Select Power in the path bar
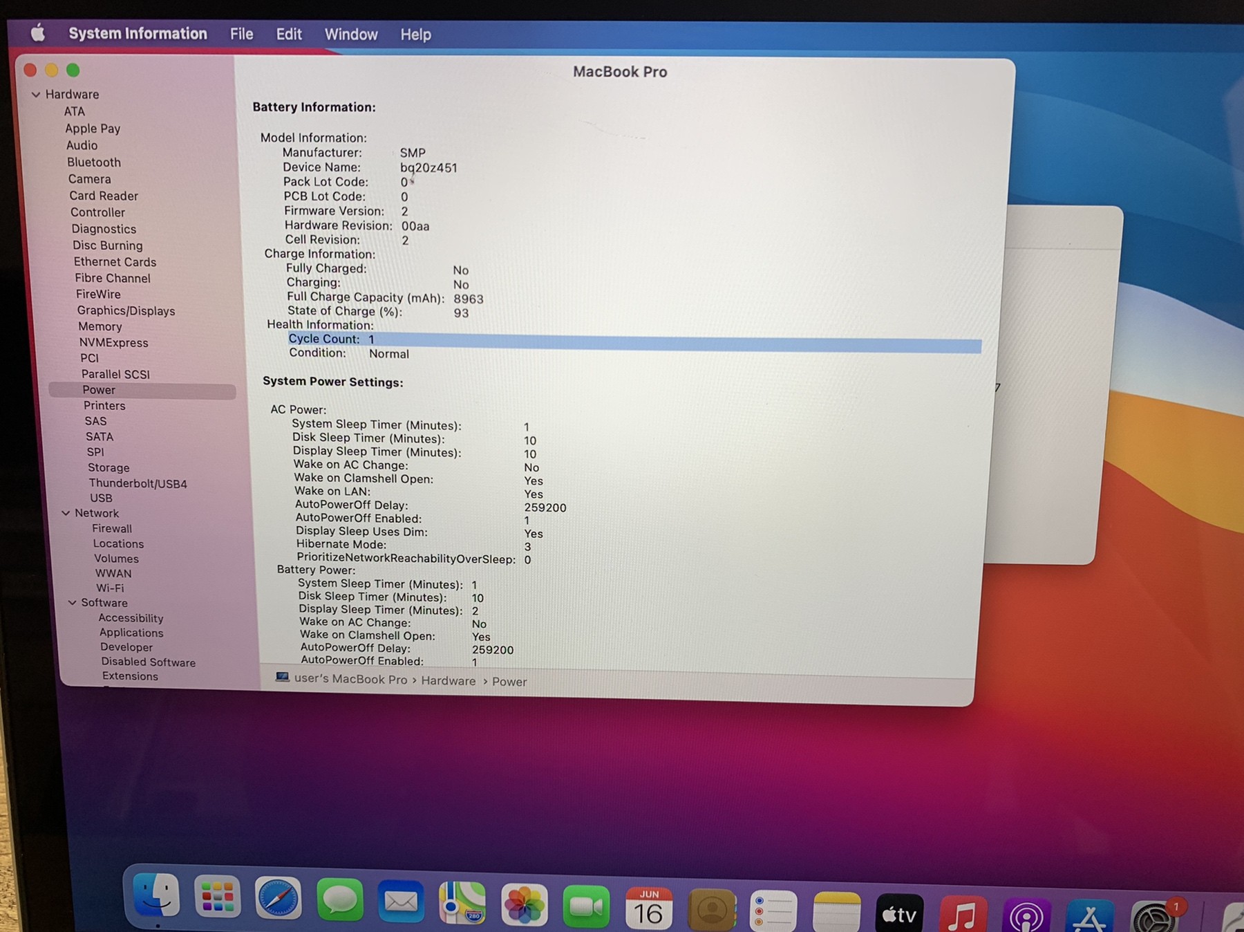 509,682
